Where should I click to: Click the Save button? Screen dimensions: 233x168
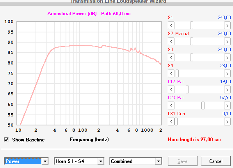183,161
